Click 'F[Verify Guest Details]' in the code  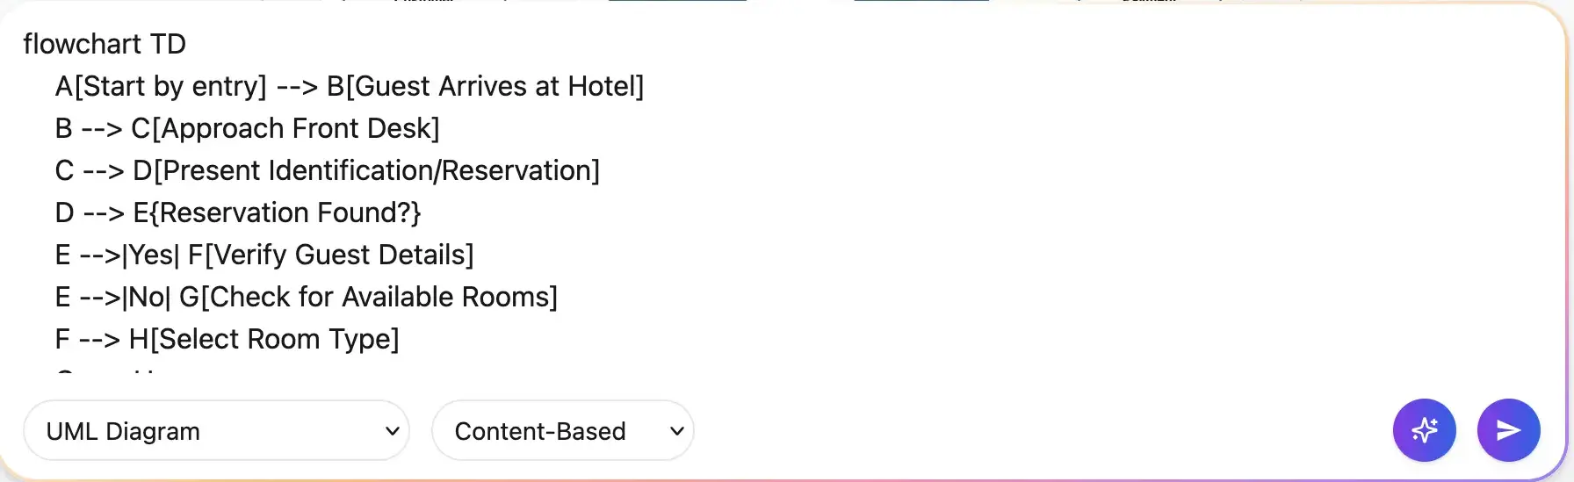tap(331, 255)
